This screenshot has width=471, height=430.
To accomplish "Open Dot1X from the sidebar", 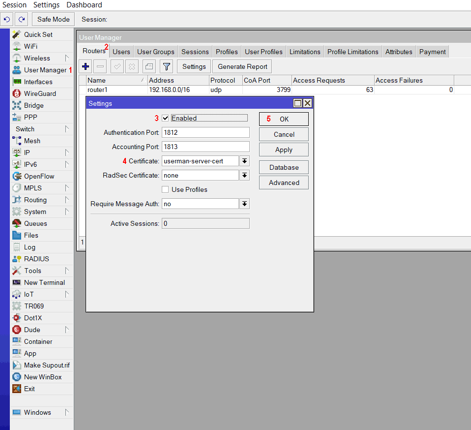I will point(33,318).
